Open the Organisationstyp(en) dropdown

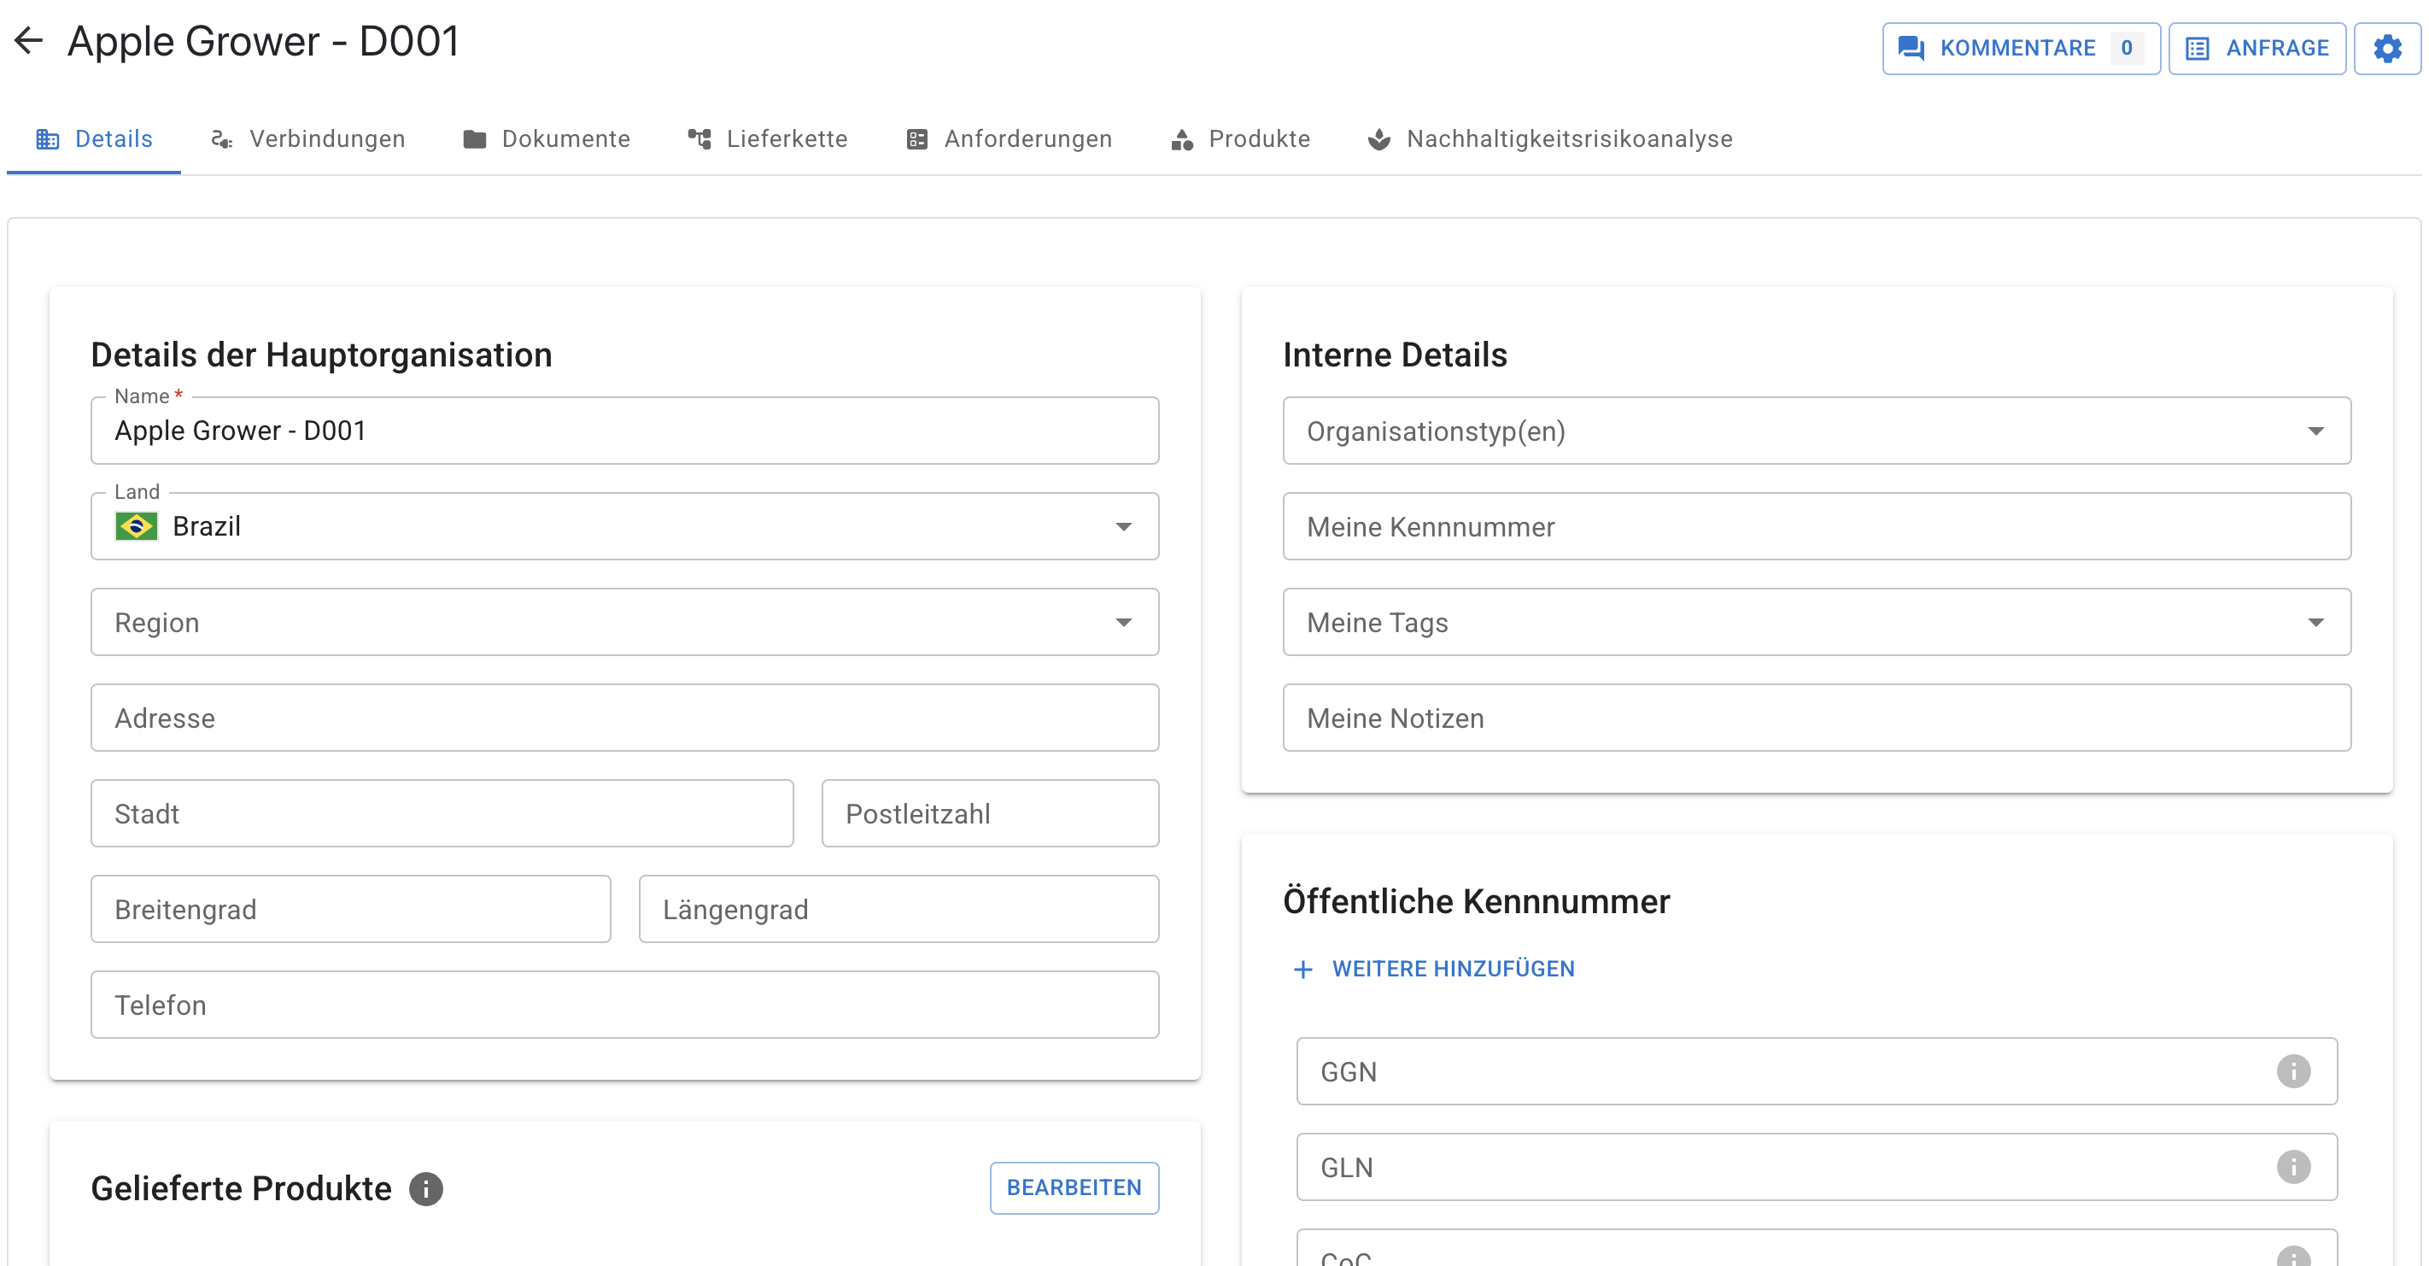(x=1816, y=431)
